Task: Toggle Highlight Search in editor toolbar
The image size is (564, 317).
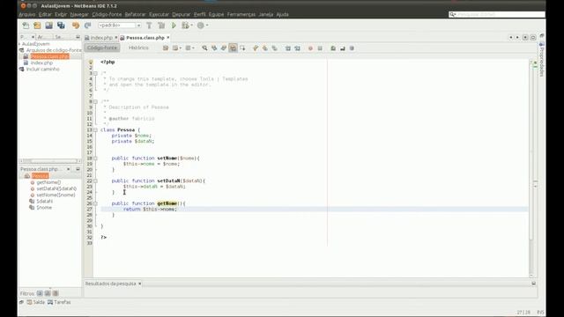Action: (233, 48)
